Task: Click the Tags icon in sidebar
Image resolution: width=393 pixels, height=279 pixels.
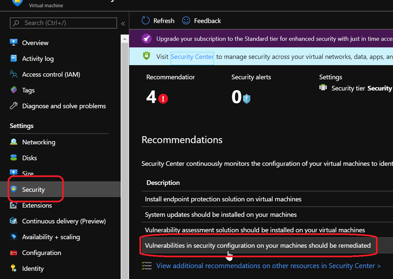Action: point(14,90)
